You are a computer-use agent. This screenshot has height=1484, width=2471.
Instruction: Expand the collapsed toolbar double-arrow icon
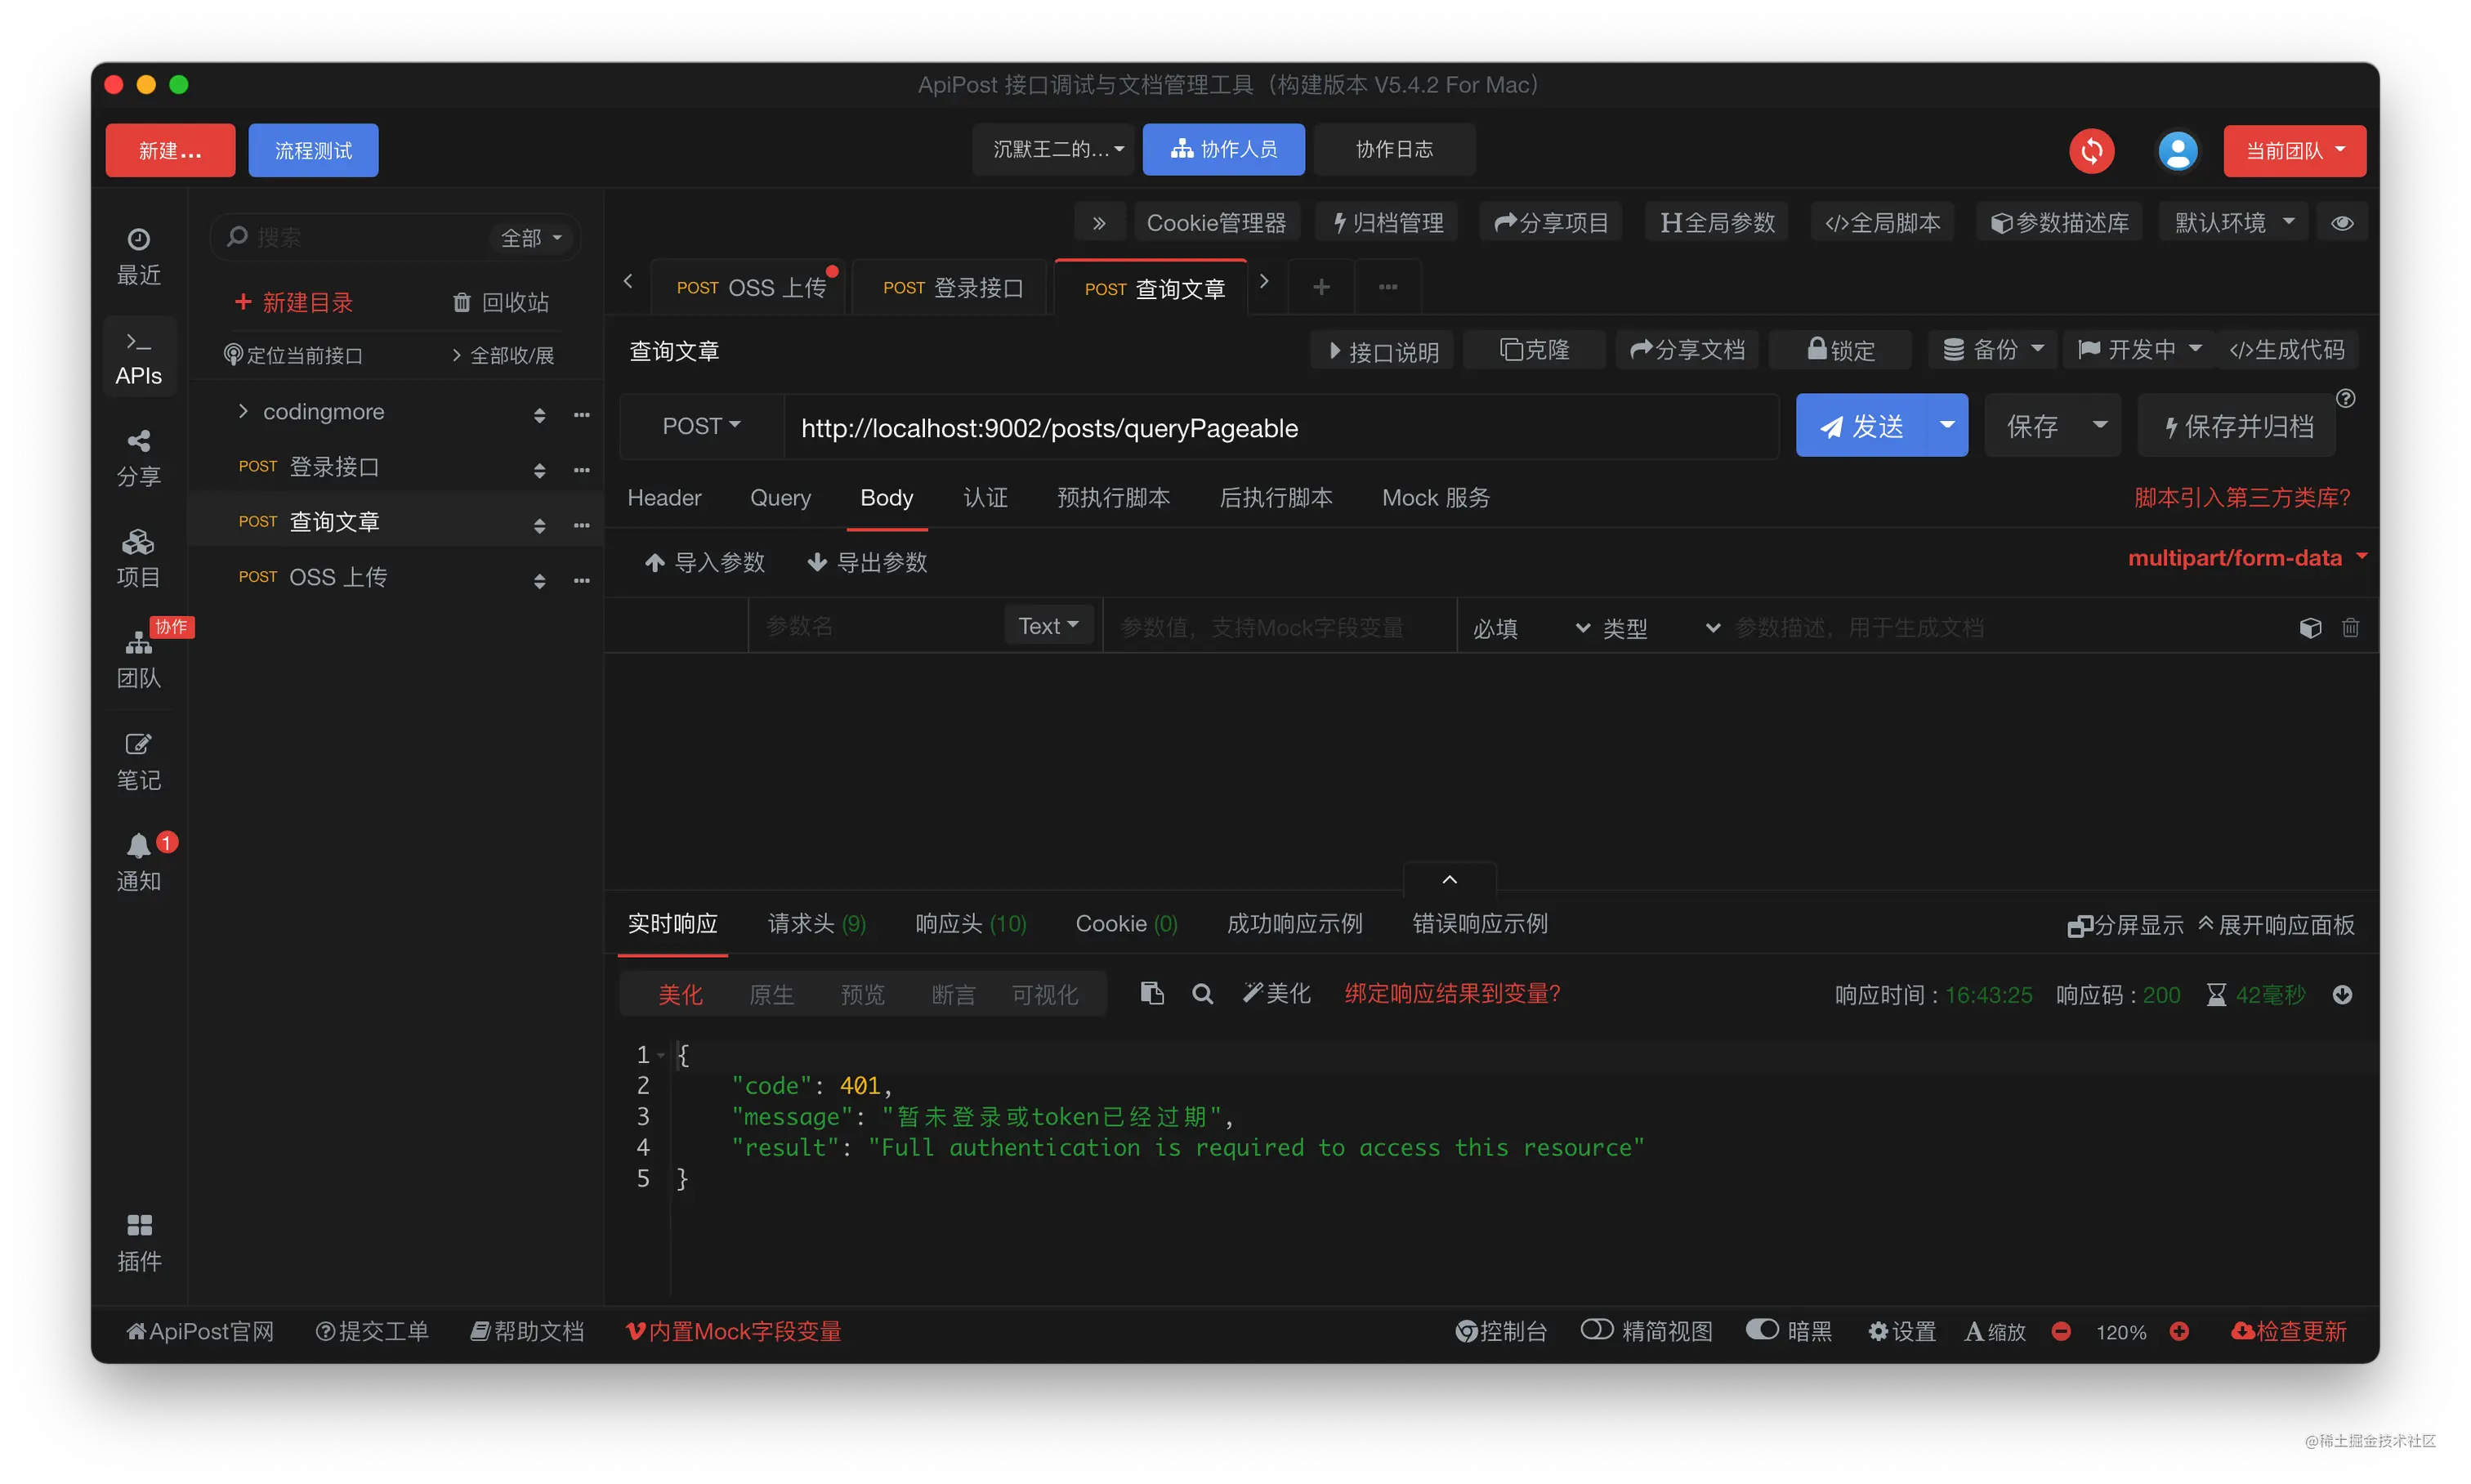(1098, 222)
